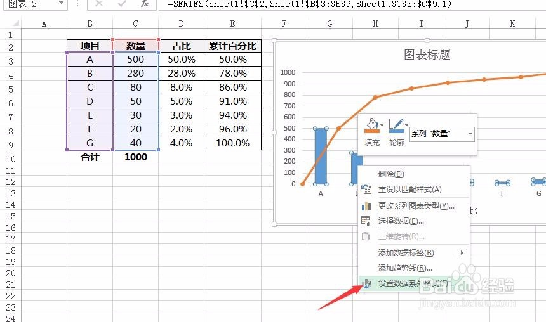Choose 添加趋势线(R) menu entry
Image resolution: width=546 pixels, height=322 pixels.
point(415,267)
